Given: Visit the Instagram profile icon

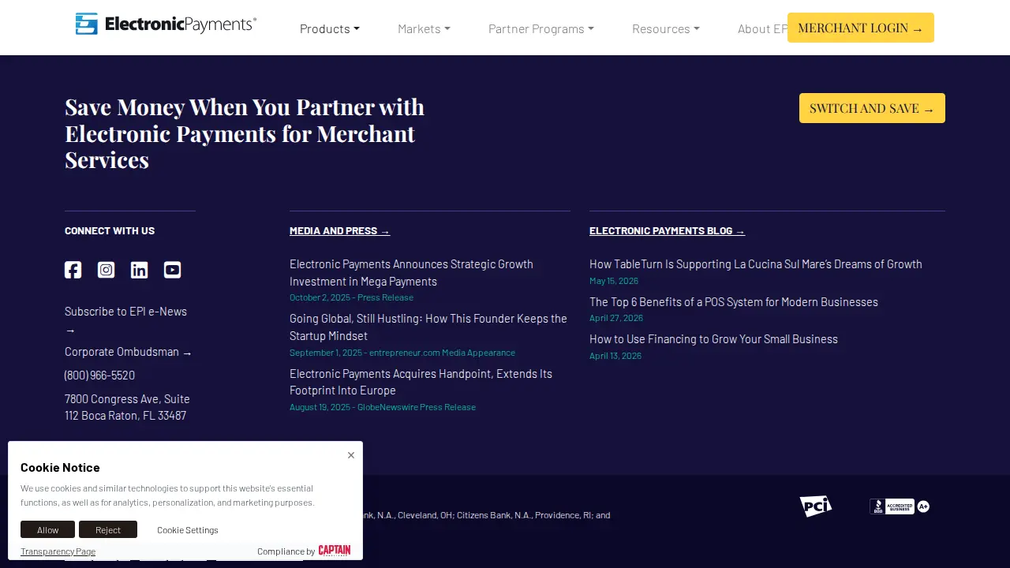Looking at the screenshot, I should (106, 270).
